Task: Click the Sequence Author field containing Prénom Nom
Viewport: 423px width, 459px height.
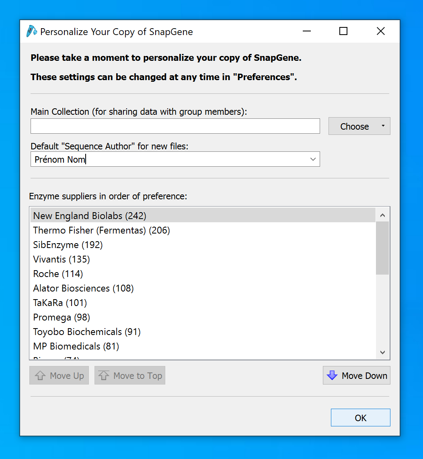Action: click(x=169, y=159)
